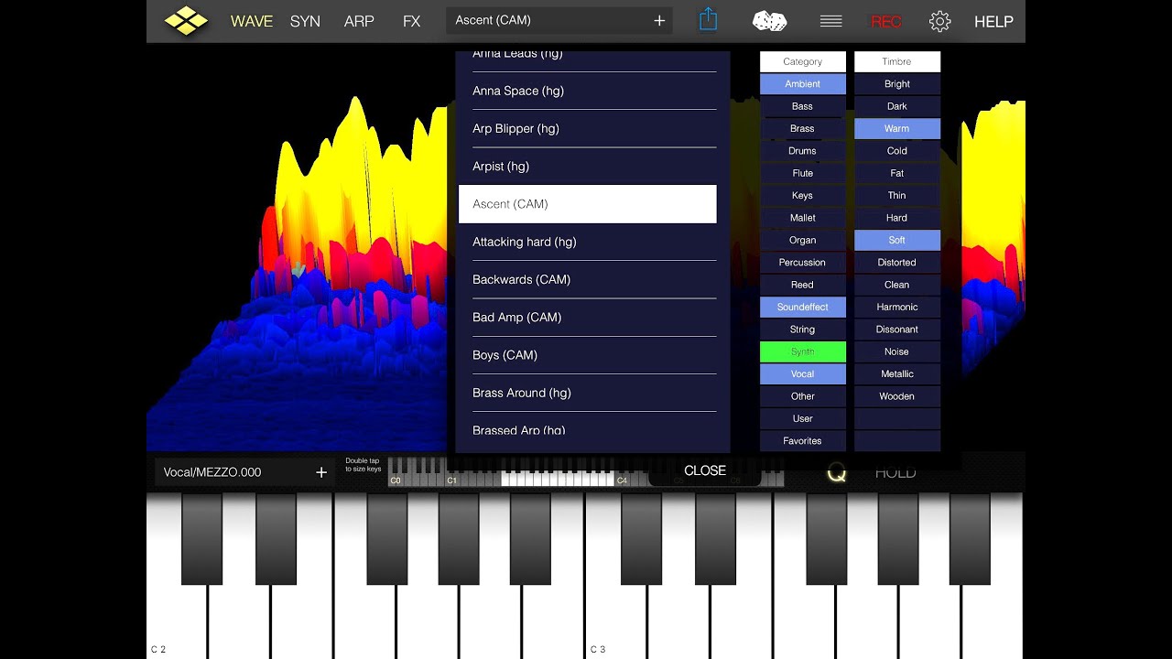The width and height of the screenshot is (1172, 659).
Task: Switch to the SYN tab
Action: (x=305, y=21)
